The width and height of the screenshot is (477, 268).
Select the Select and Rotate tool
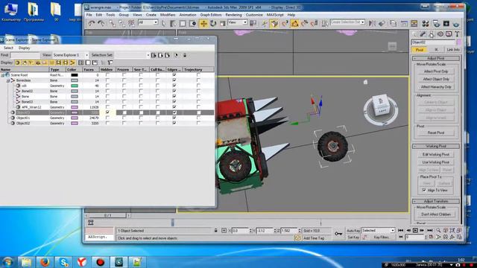(x=213, y=23)
